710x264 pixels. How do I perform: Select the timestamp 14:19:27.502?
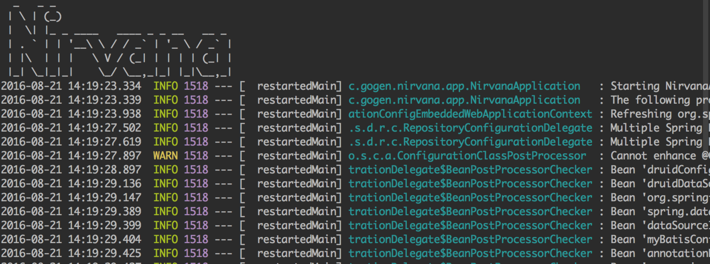click(105, 128)
